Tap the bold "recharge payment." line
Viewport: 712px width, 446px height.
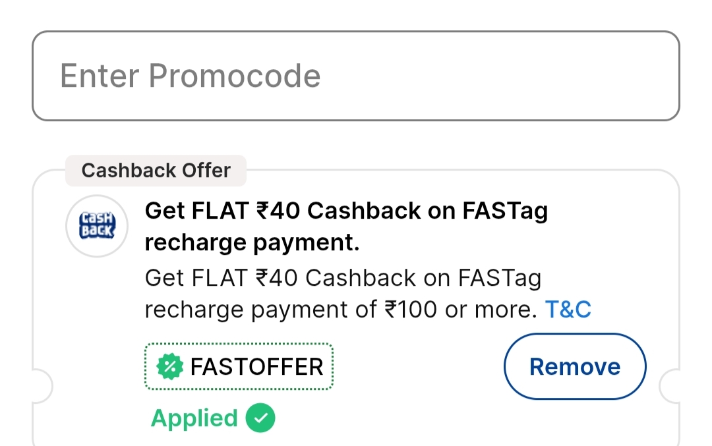[252, 243]
